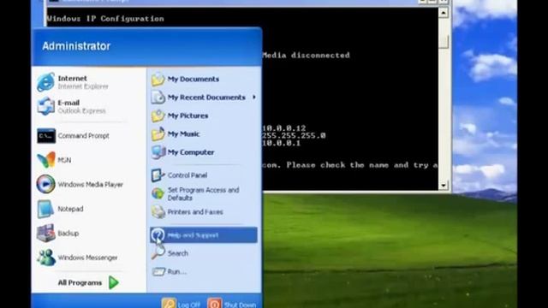The width and height of the screenshot is (548, 308).
Task: Click the Windows Media Player label
Action: [90, 185]
